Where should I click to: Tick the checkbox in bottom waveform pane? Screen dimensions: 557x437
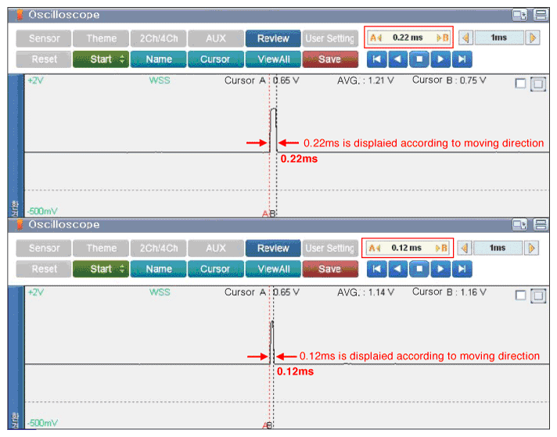click(x=520, y=296)
